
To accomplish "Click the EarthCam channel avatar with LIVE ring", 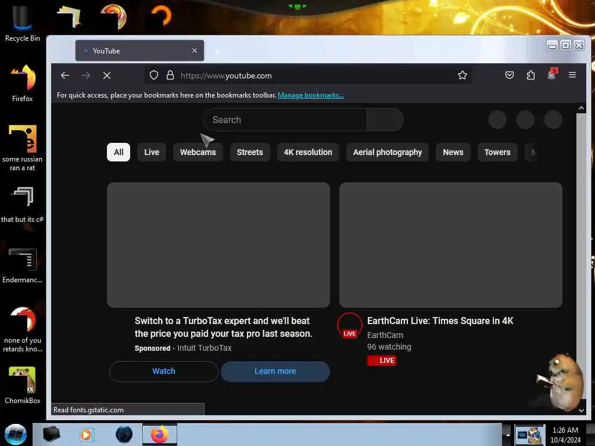I will coord(349,326).
